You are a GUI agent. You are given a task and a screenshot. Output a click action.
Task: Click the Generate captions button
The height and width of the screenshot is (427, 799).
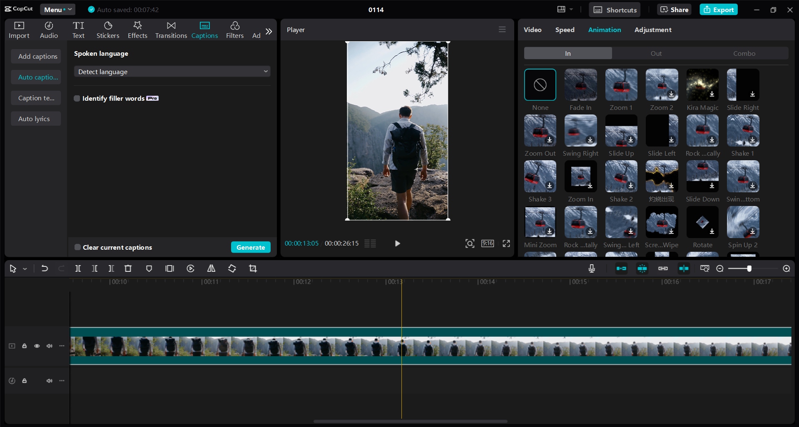point(251,247)
